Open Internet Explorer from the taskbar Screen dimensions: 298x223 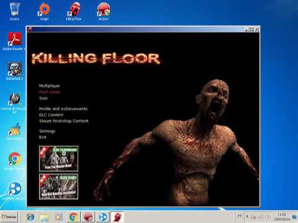tap(30, 217)
